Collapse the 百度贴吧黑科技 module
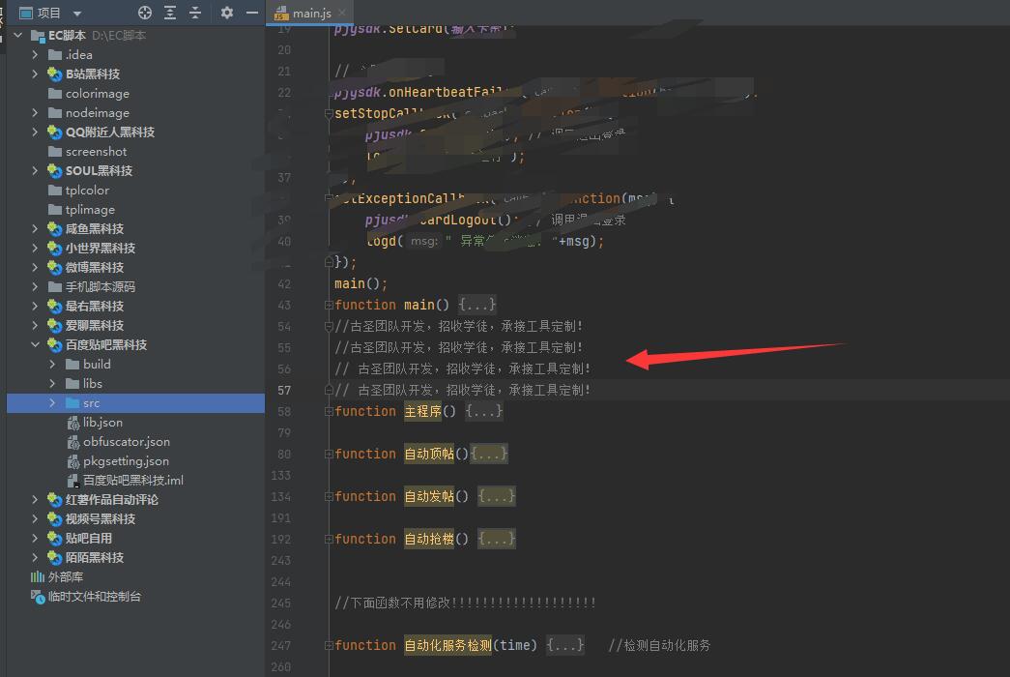This screenshot has width=1010, height=677. point(36,345)
